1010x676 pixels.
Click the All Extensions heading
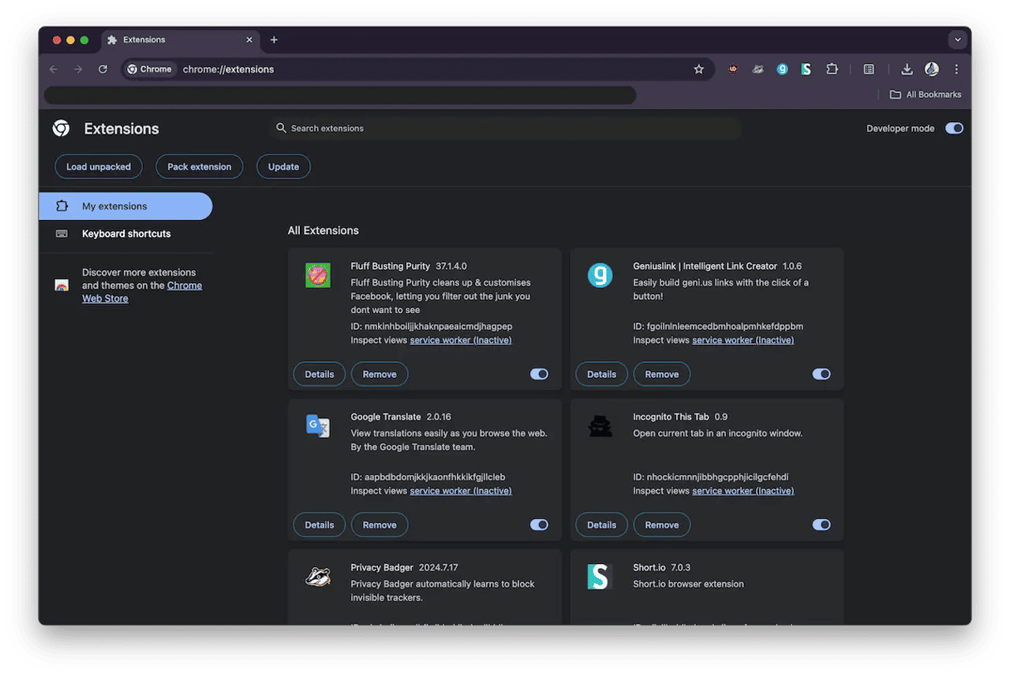[323, 231]
